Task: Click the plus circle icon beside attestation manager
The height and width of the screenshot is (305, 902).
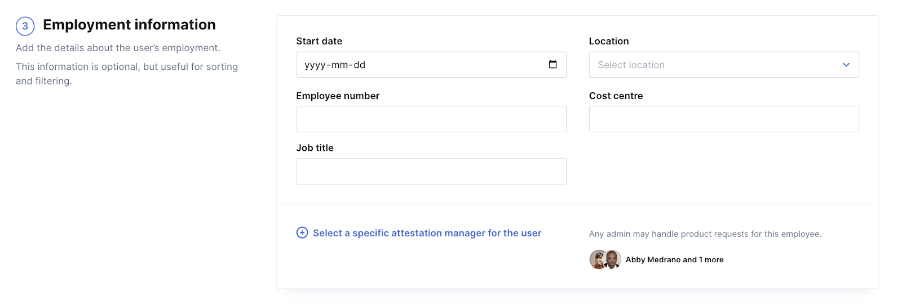Action: click(x=302, y=232)
